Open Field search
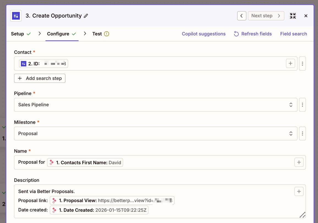 [x=294, y=34]
